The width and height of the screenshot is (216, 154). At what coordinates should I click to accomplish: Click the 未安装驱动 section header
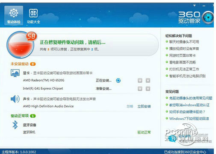point(20,64)
